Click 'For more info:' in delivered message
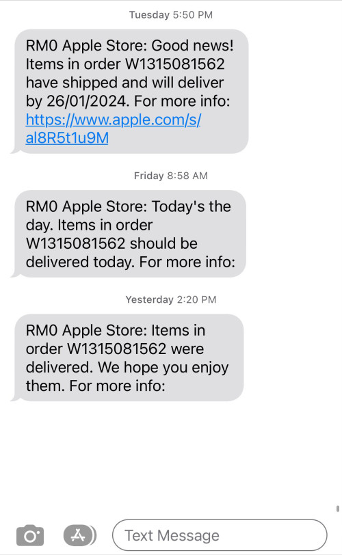The width and height of the screenshot is (342, 555). point(117,385)
